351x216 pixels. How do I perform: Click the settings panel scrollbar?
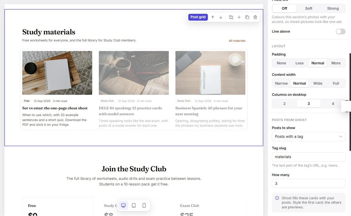[350, 102]
